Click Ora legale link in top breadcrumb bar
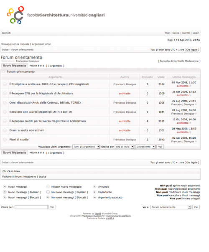Image resolution: width=209 pixels, height=252 pixels. 192,50
